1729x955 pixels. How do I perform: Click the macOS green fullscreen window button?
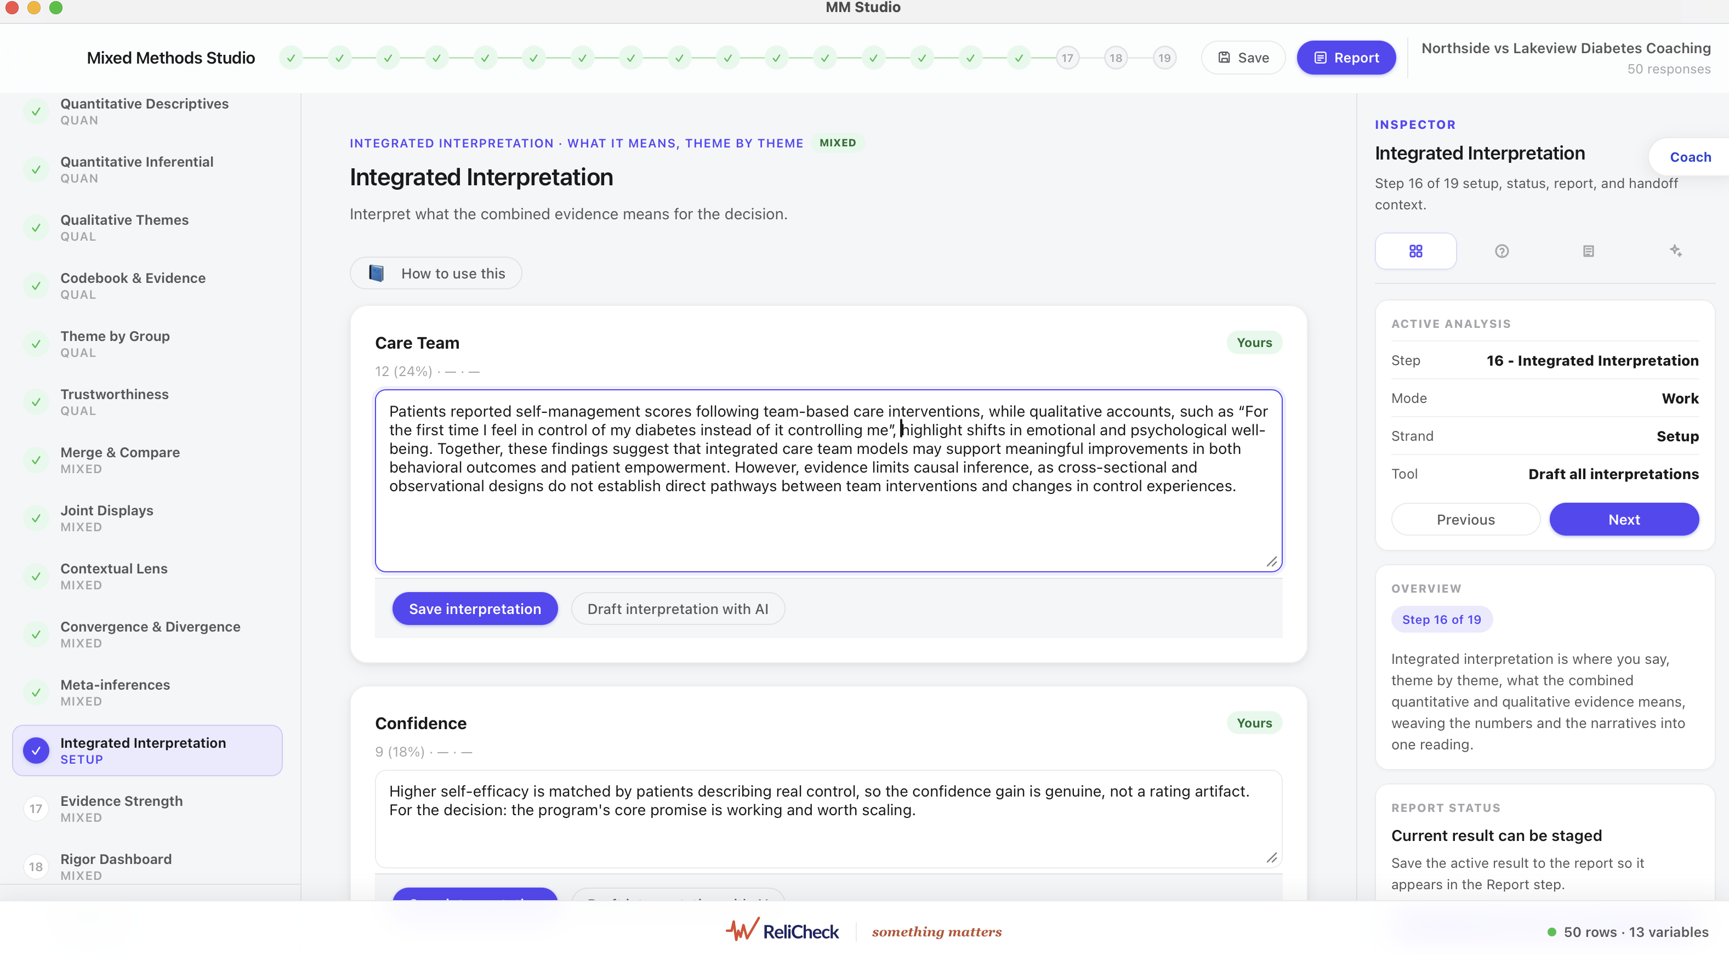[56, 7]
